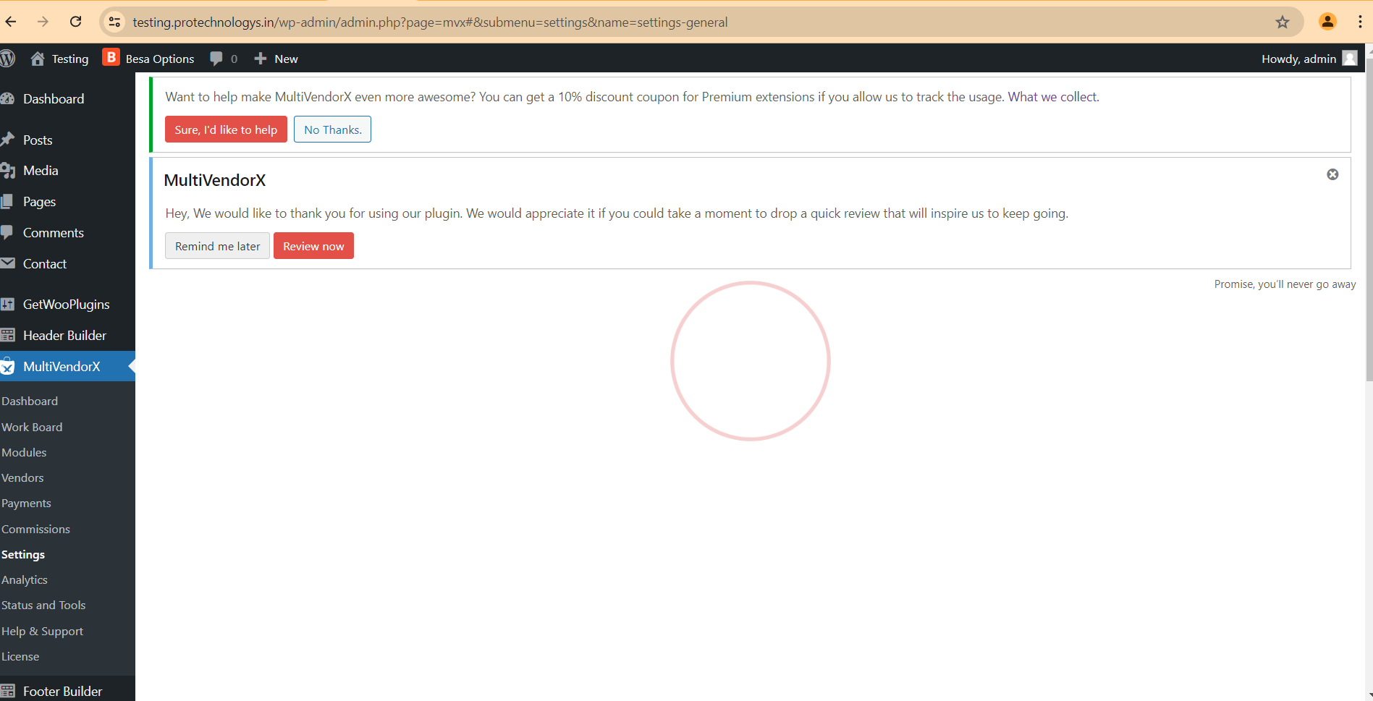Open the browser profile avatar icon
The image size is (1373, 701).
[1327, 22]
